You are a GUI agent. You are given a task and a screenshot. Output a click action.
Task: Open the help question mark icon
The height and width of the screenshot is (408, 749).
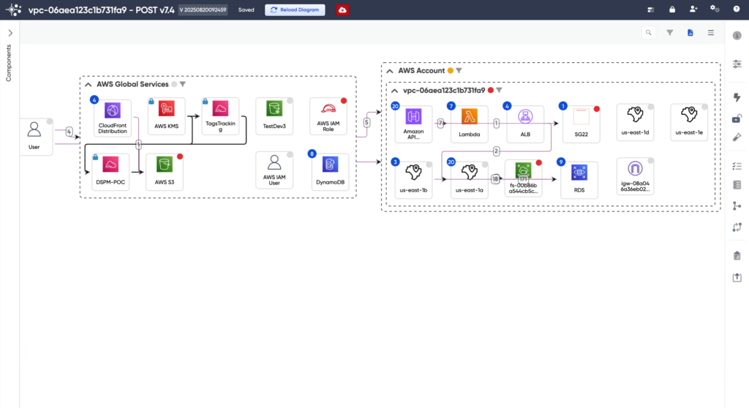pos(736,9)
